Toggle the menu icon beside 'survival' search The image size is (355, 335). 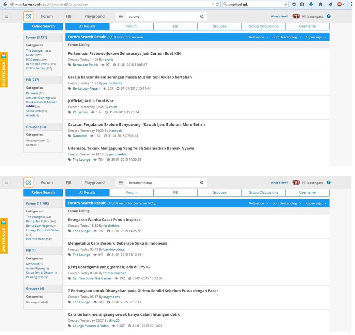[121, 16]
